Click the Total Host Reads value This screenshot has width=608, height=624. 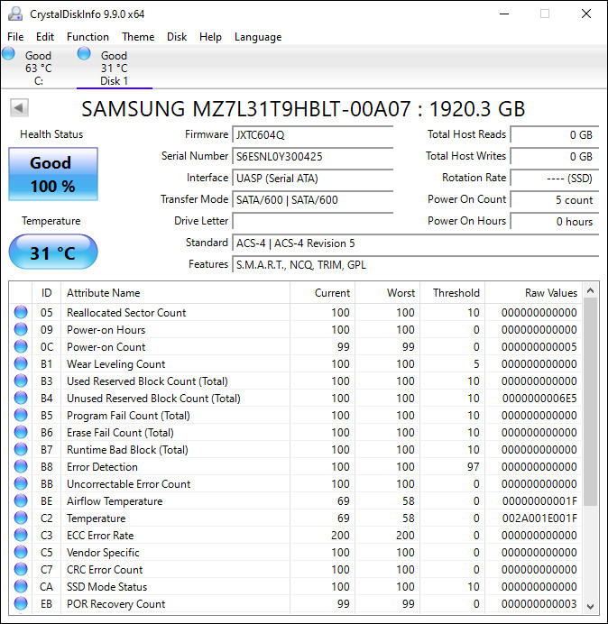click(x=554, y=135)
